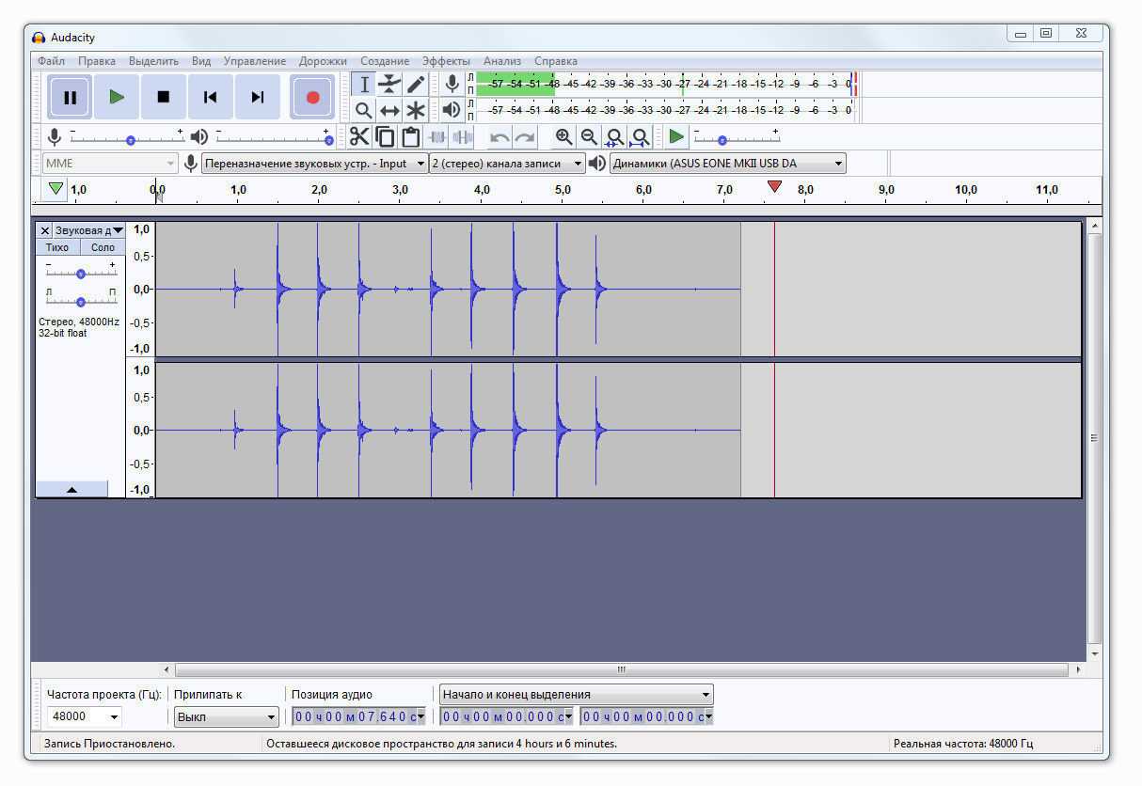Click the track gain slider knob

[81, 274]
